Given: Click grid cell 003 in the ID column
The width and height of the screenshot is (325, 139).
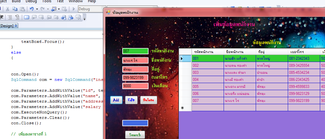Looking at the screenshot, I should coord(208,73).
